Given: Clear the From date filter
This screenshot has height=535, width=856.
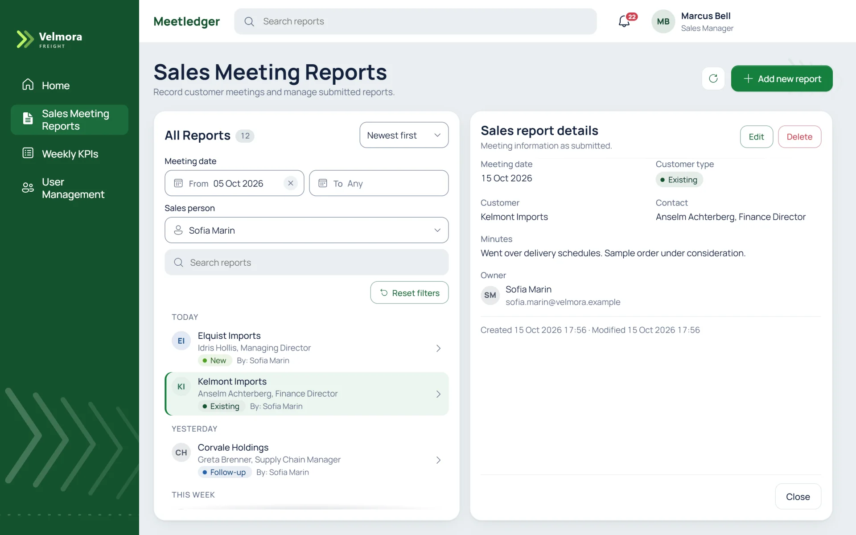Looking at the screenshot, I should (x=291, y=183).
